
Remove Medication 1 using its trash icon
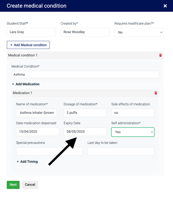pyautogui.click(x=156, y=93)
